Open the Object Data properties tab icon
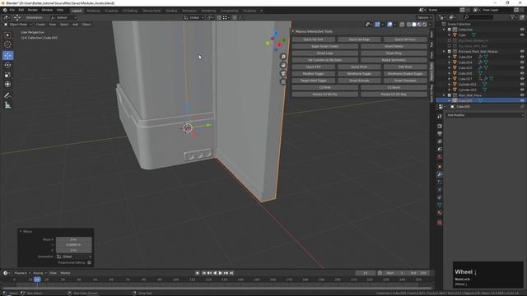 440,205
